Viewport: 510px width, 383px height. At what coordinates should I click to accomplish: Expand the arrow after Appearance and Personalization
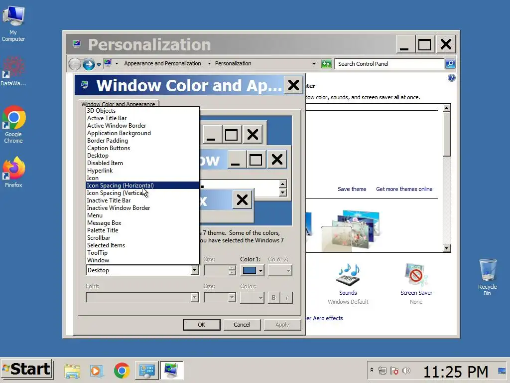(x=209, y=63)
